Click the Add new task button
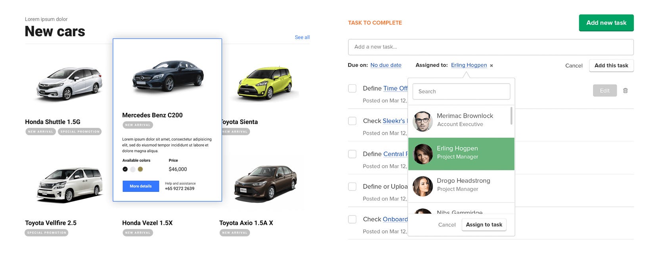 [606, 23]
